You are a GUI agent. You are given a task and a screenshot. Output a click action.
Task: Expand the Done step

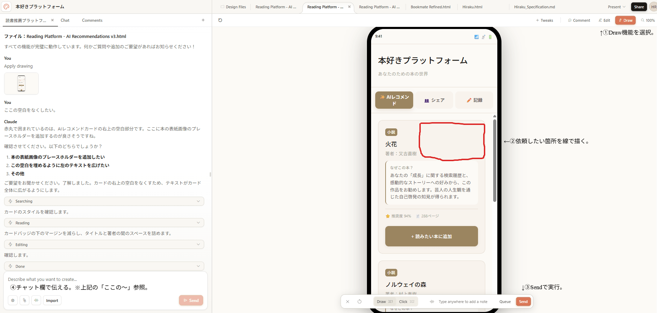pos(104,266)
